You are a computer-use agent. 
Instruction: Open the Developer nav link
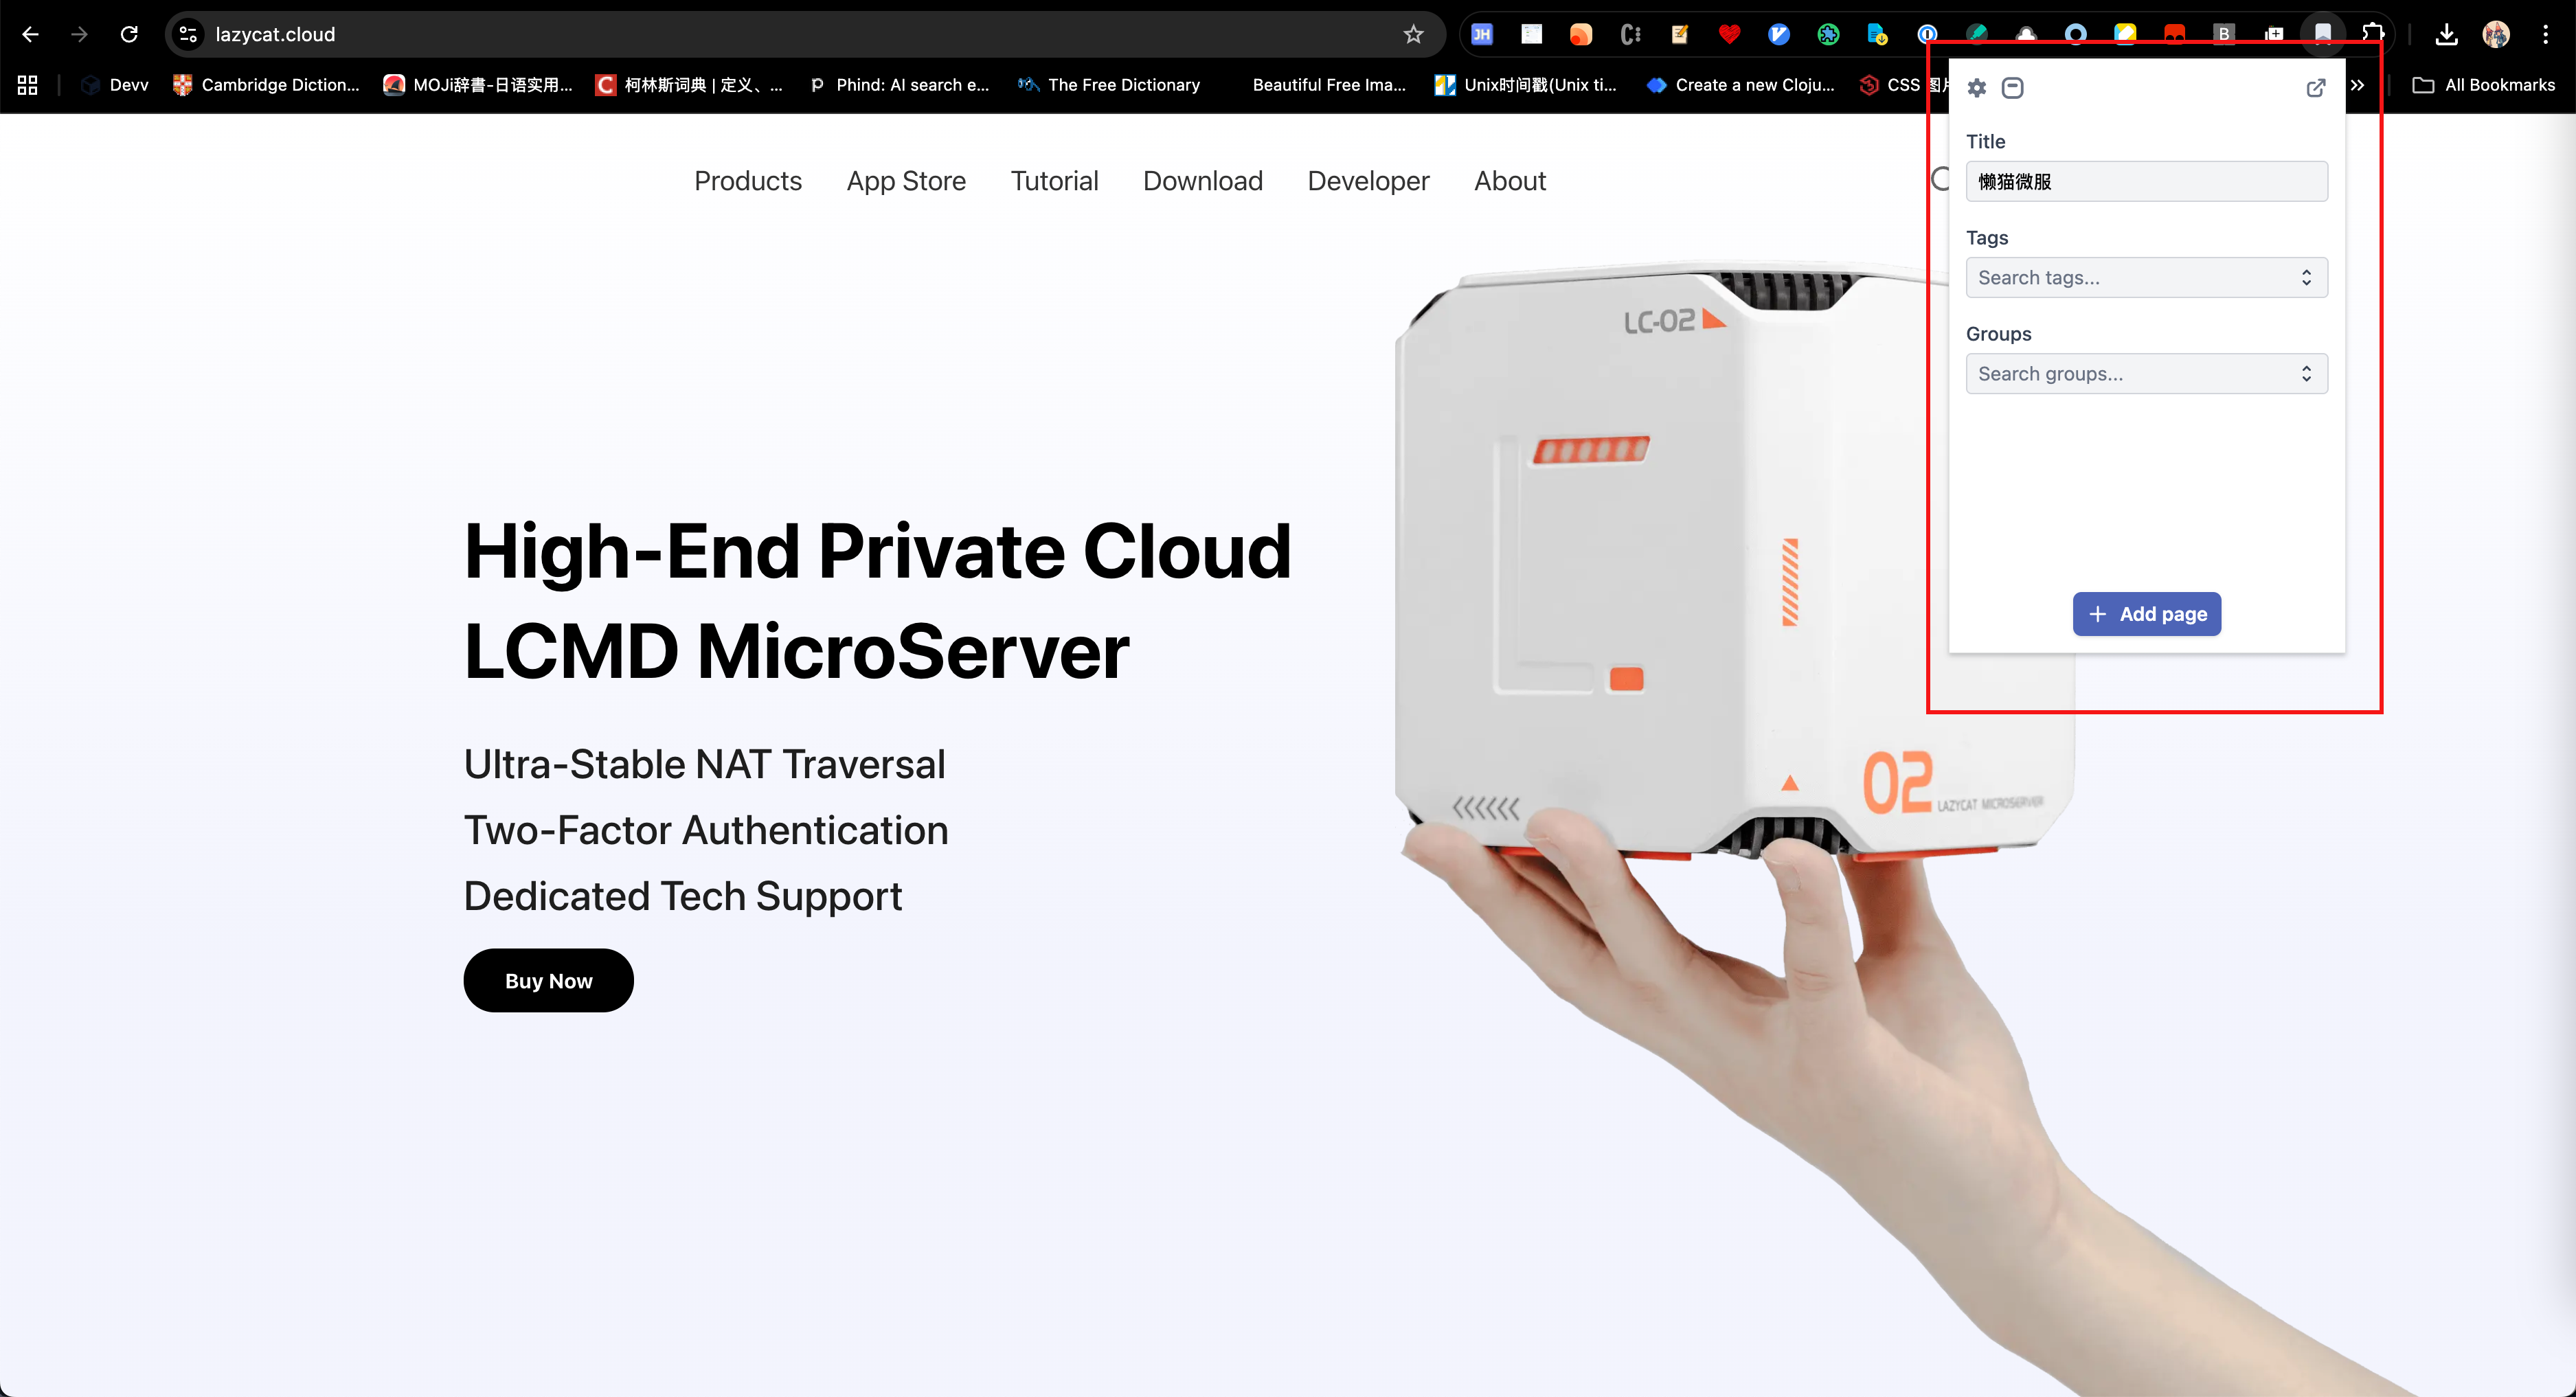coord(1368,181)
